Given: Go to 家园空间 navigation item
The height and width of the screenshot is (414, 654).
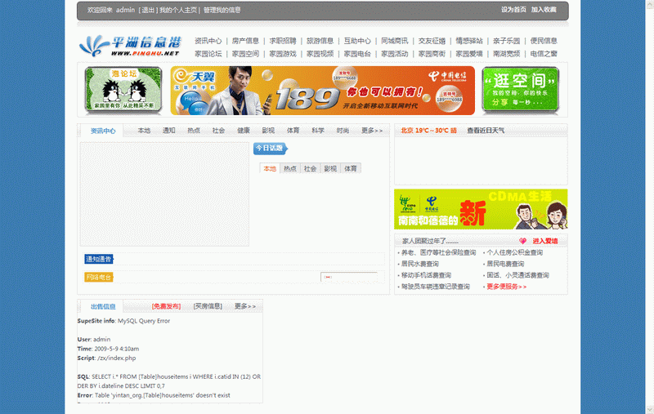Looking at the screenshot, I should pos(246,54).
